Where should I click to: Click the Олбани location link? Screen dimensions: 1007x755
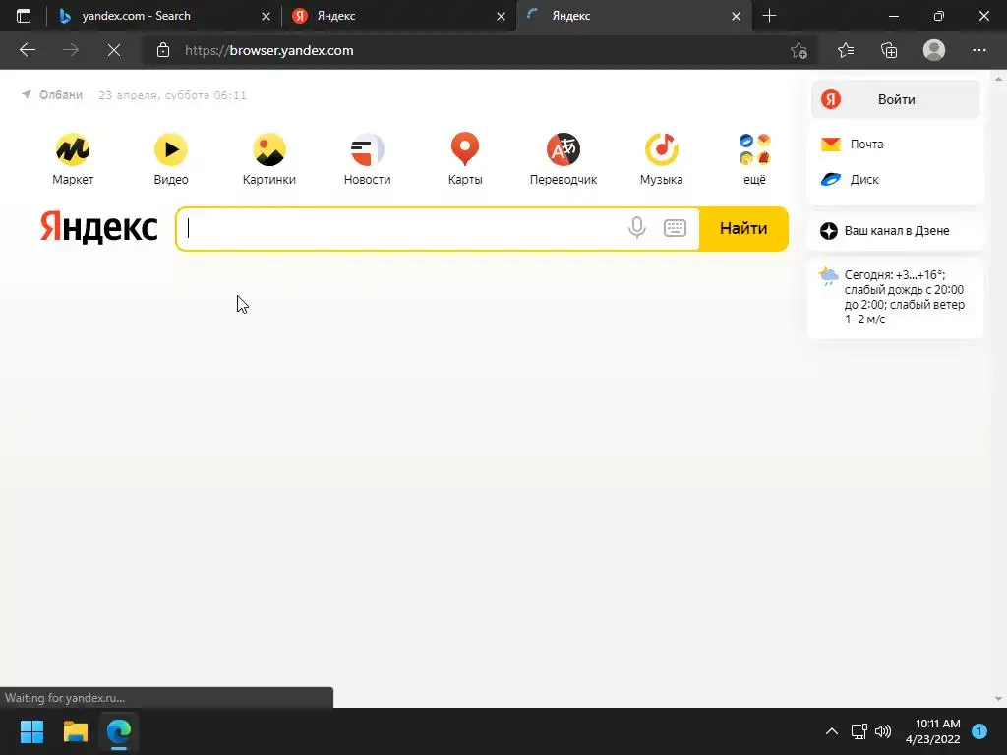[52, 95]
